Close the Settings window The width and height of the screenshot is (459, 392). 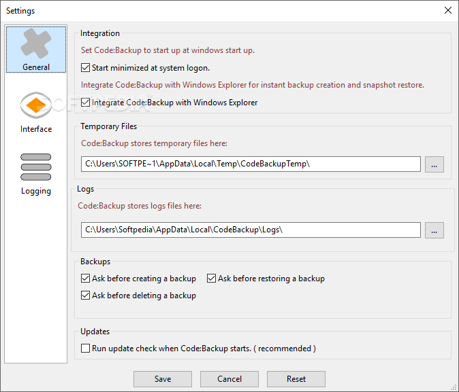[x=448, y=10]
